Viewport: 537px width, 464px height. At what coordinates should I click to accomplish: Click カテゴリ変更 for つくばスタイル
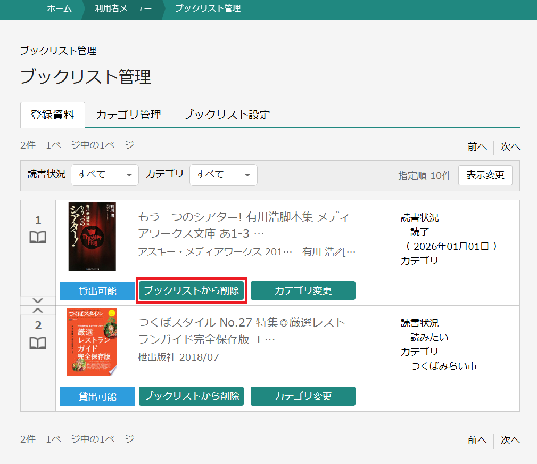pyautogui.click(x=303, y=396)
